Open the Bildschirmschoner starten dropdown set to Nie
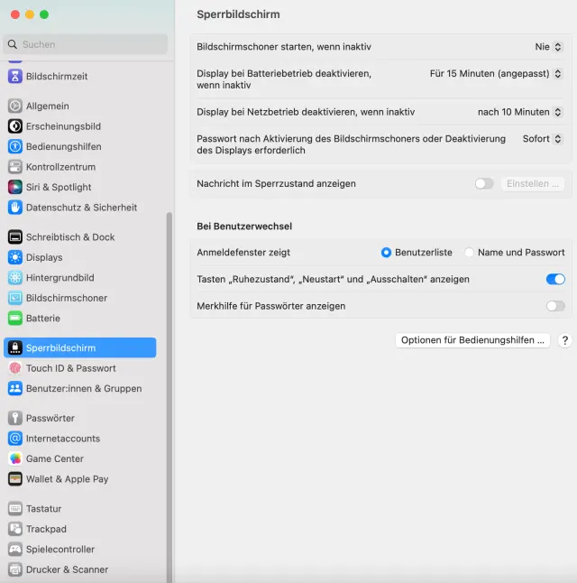The height and width of the screenshot is (583, 577). (x=549, y=47)
